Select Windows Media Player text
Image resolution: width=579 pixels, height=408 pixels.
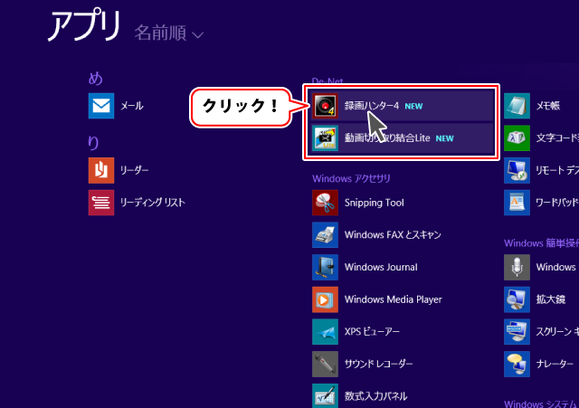393,299
